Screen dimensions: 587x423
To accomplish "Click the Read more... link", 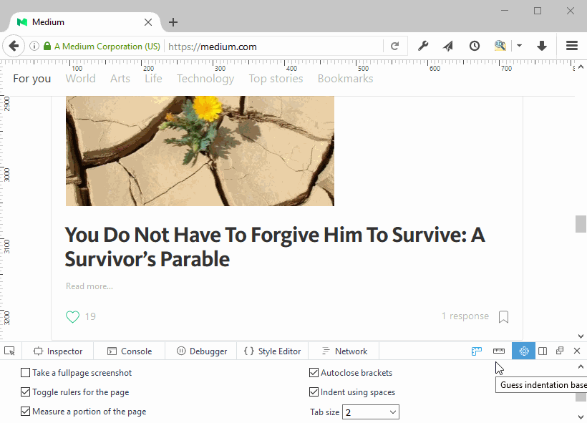I will coord(89,286).
